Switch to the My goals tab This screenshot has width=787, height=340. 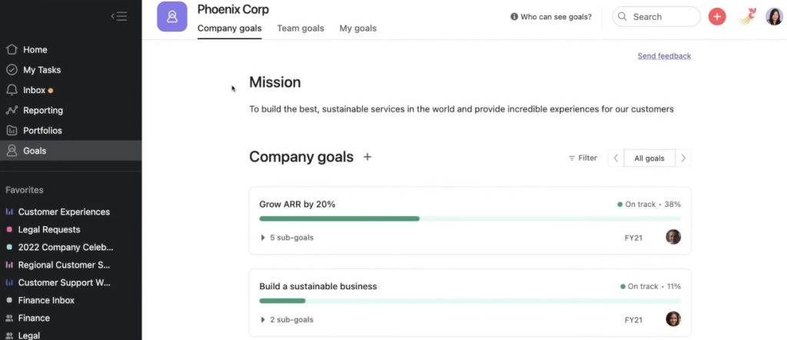click(357, 28)
